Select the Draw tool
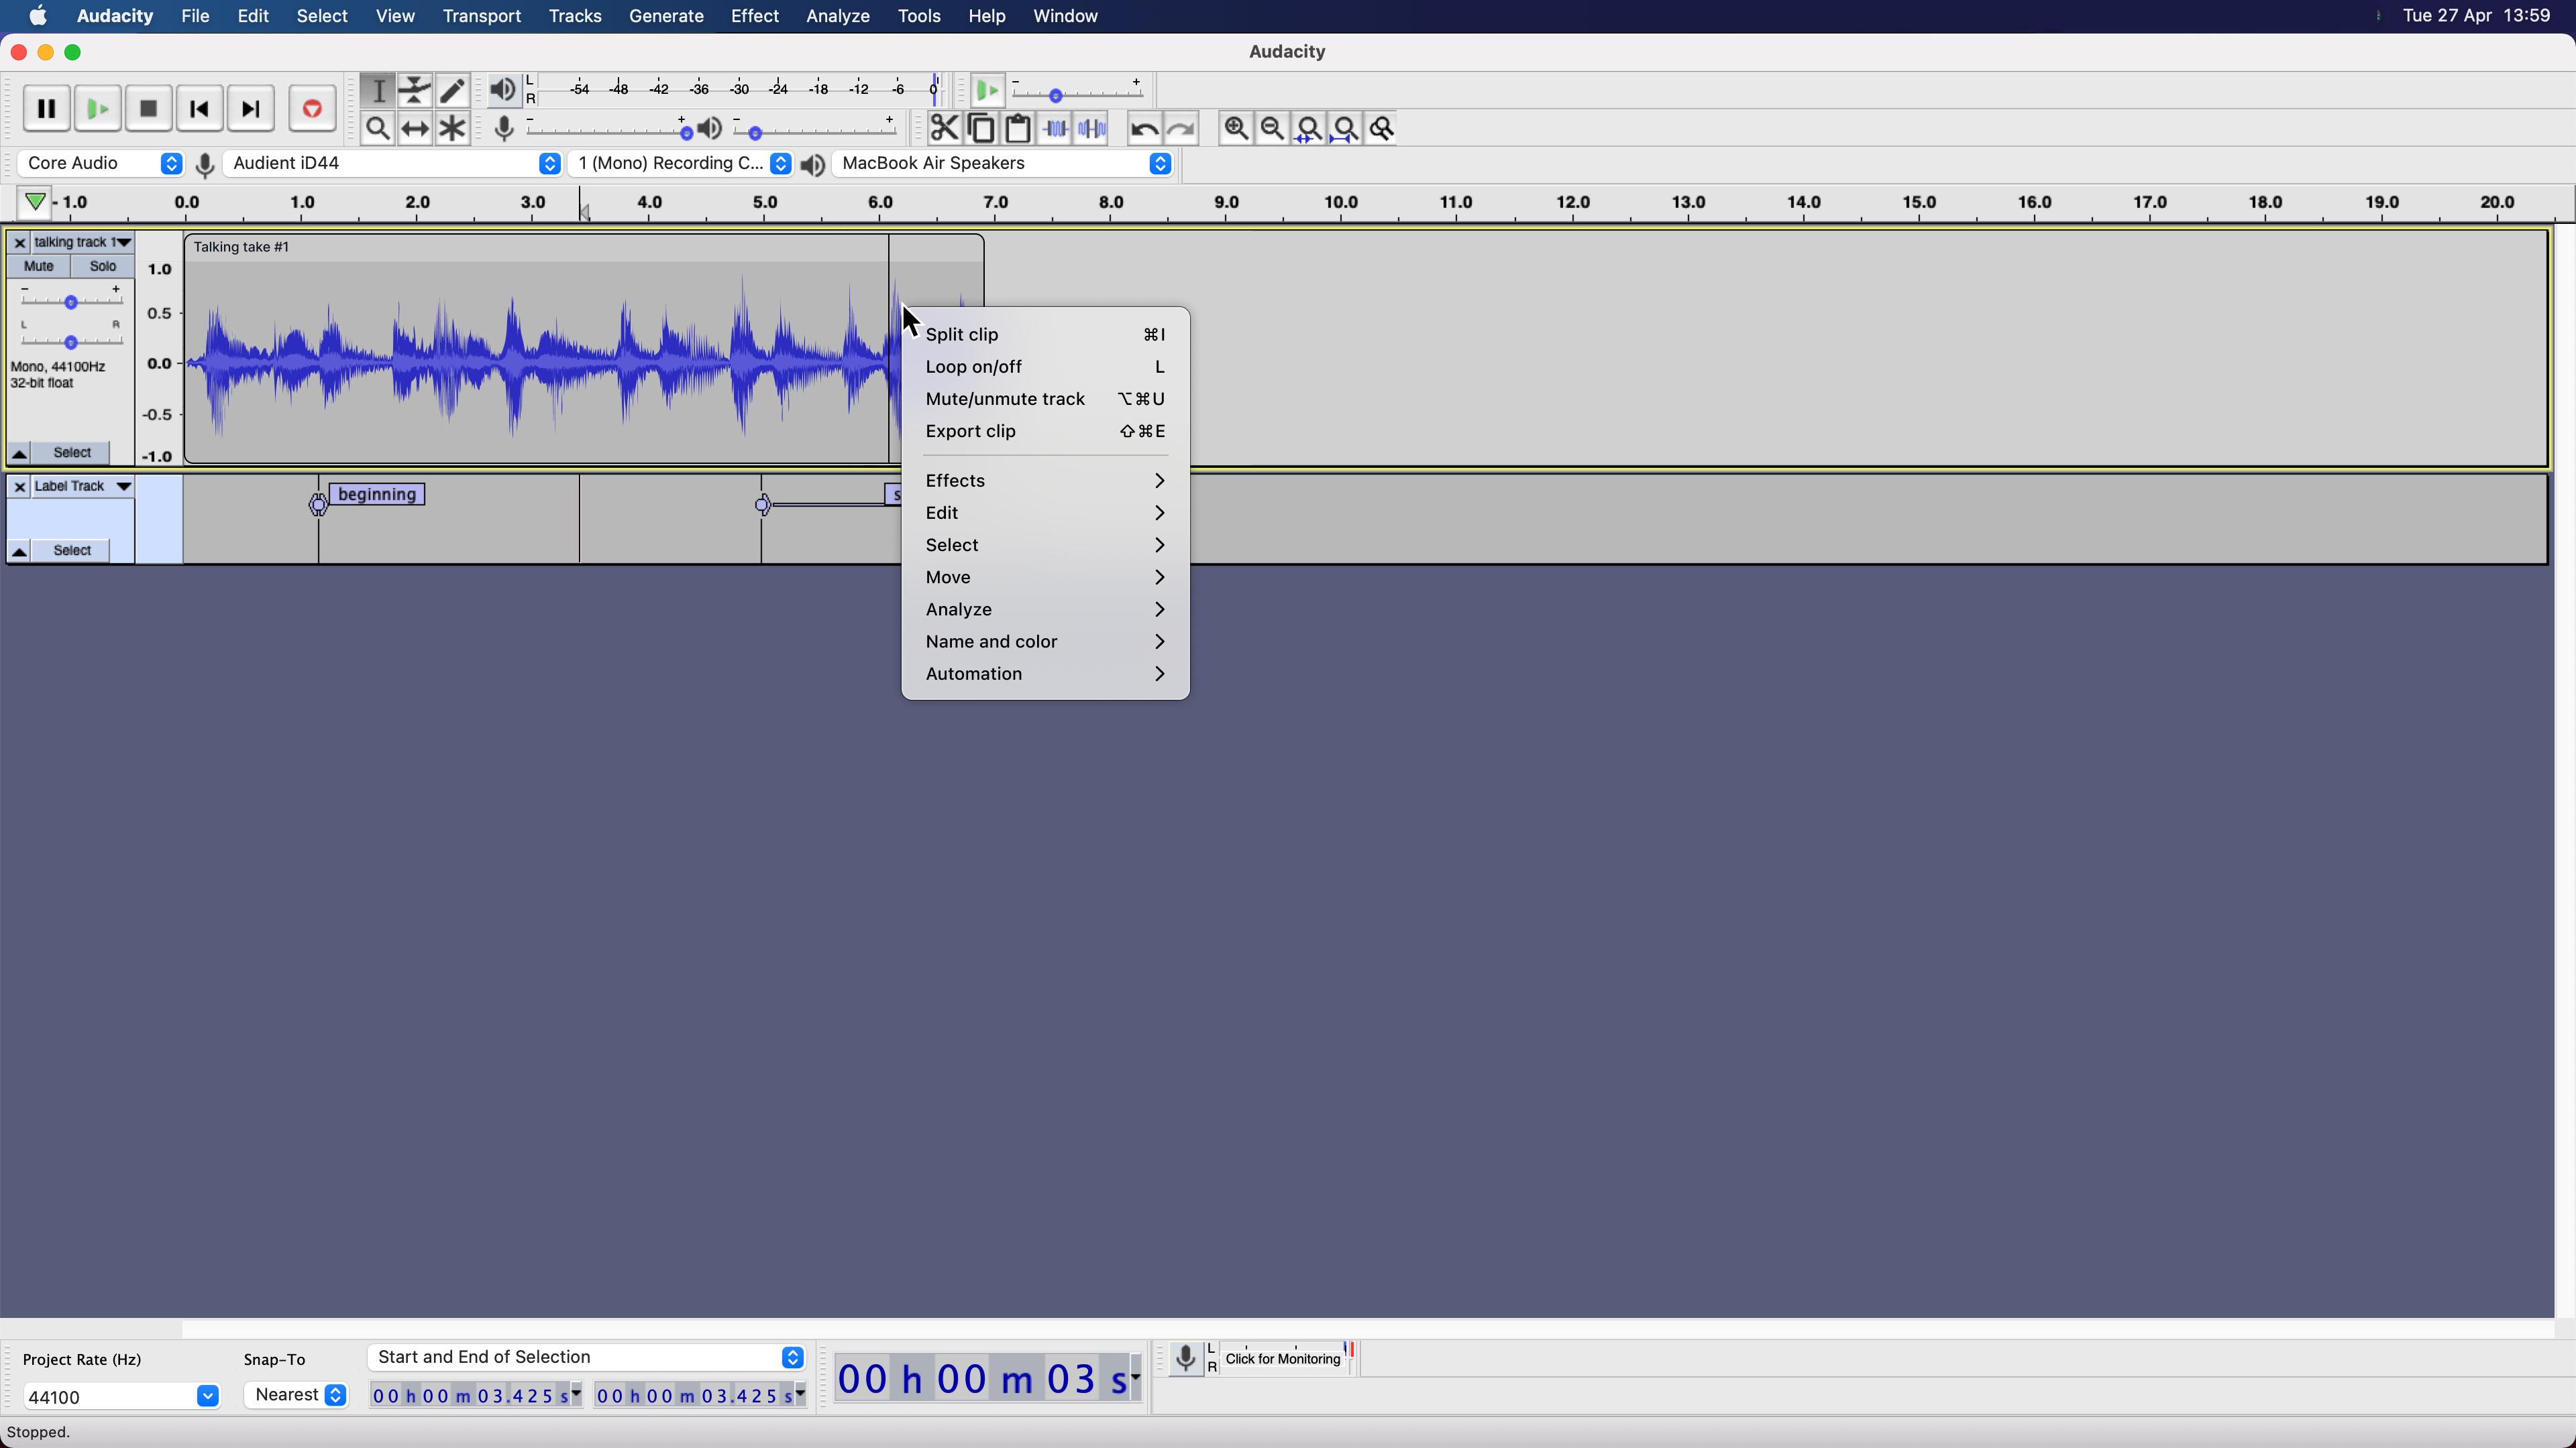The width and height of the screenshot is (2576, 1448). 452,90
